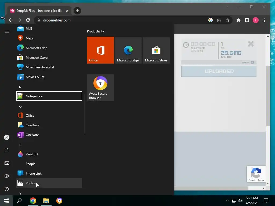
Task: Close the DropMeFiles tab
Action: pos(67,11)
